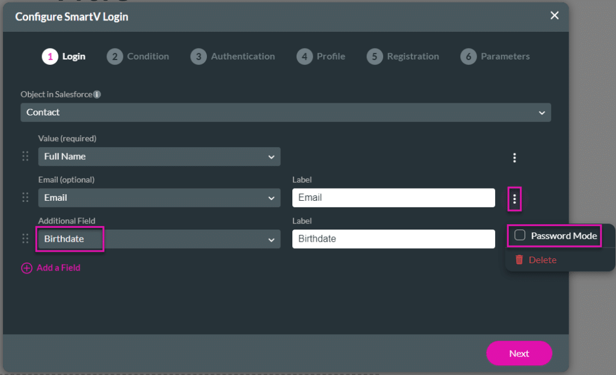
Task: Click the info icon beside Object in Salesforce
Action: click(97, 94)
